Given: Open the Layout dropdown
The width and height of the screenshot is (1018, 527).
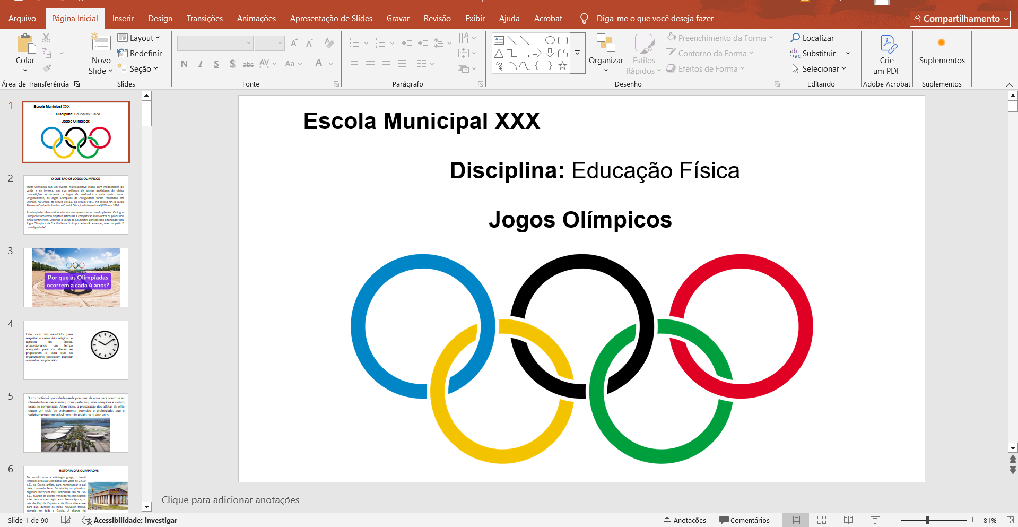Looking at the screenshot, I should pos(138,38).
